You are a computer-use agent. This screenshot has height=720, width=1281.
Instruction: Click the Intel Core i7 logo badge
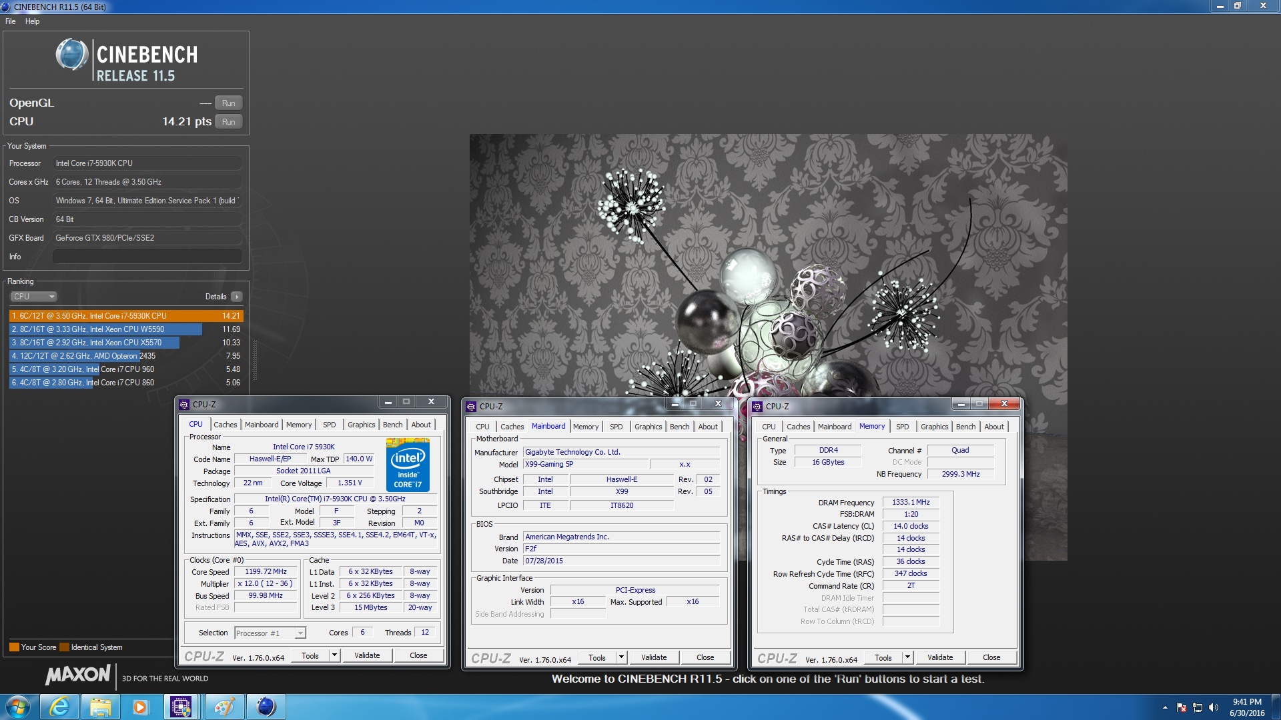click(x=408, y=465)
